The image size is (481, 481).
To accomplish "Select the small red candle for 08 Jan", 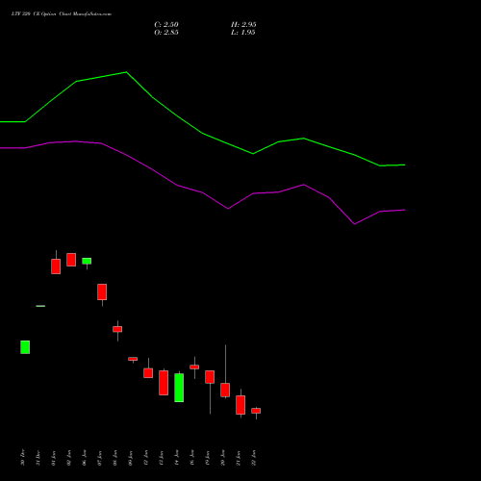I will click(117, 329).
